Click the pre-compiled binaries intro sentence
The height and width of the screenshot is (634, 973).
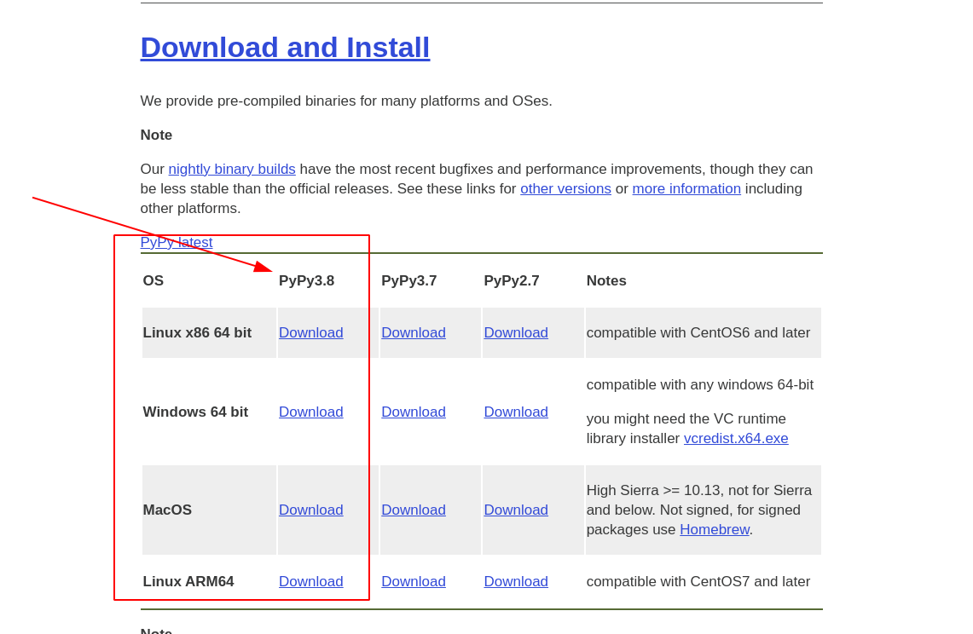(x=346, y=101)
